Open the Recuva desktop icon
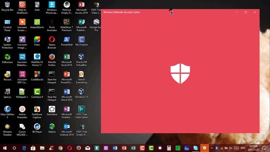The height and width of the screenshot is (152, 270). [x=7, y=76]
